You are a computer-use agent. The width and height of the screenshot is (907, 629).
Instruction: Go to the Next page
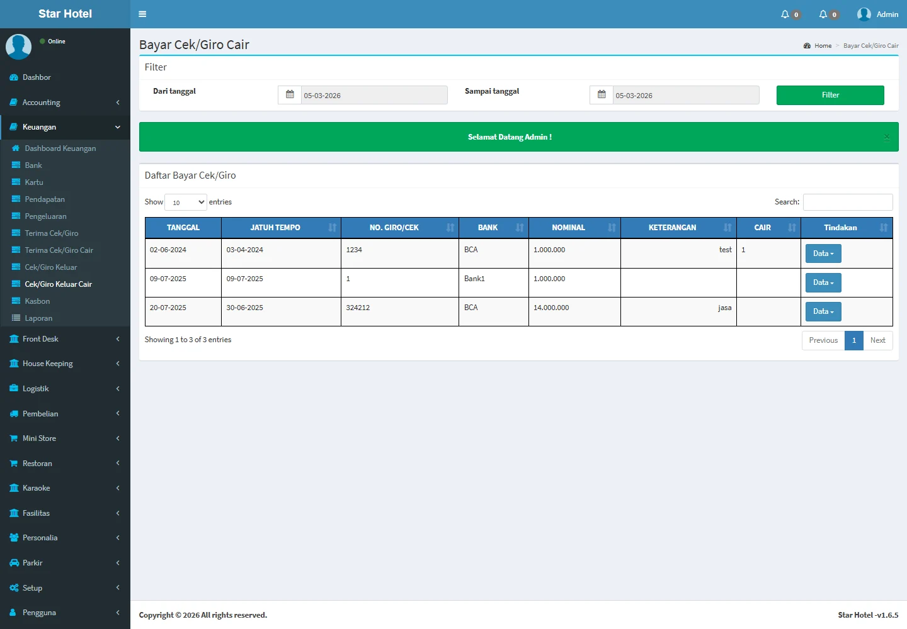877,340
